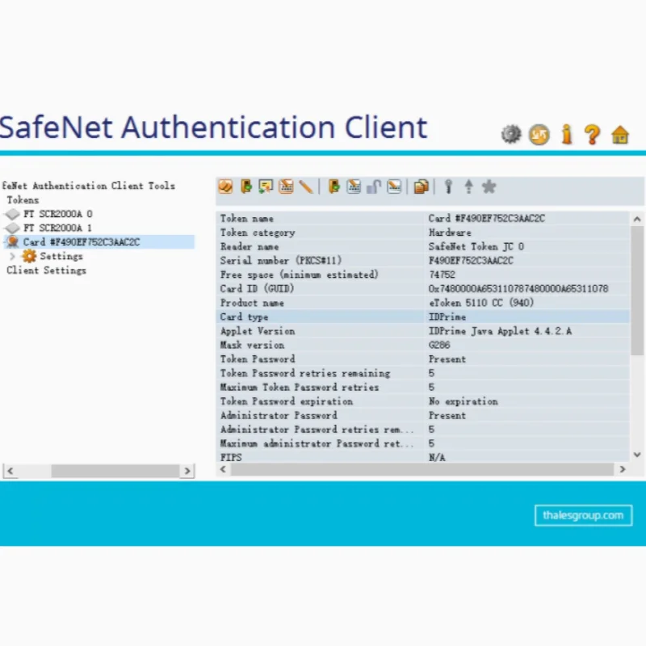
Task: Click the Import Certificate toolbar icon
Action: point(266,187)
